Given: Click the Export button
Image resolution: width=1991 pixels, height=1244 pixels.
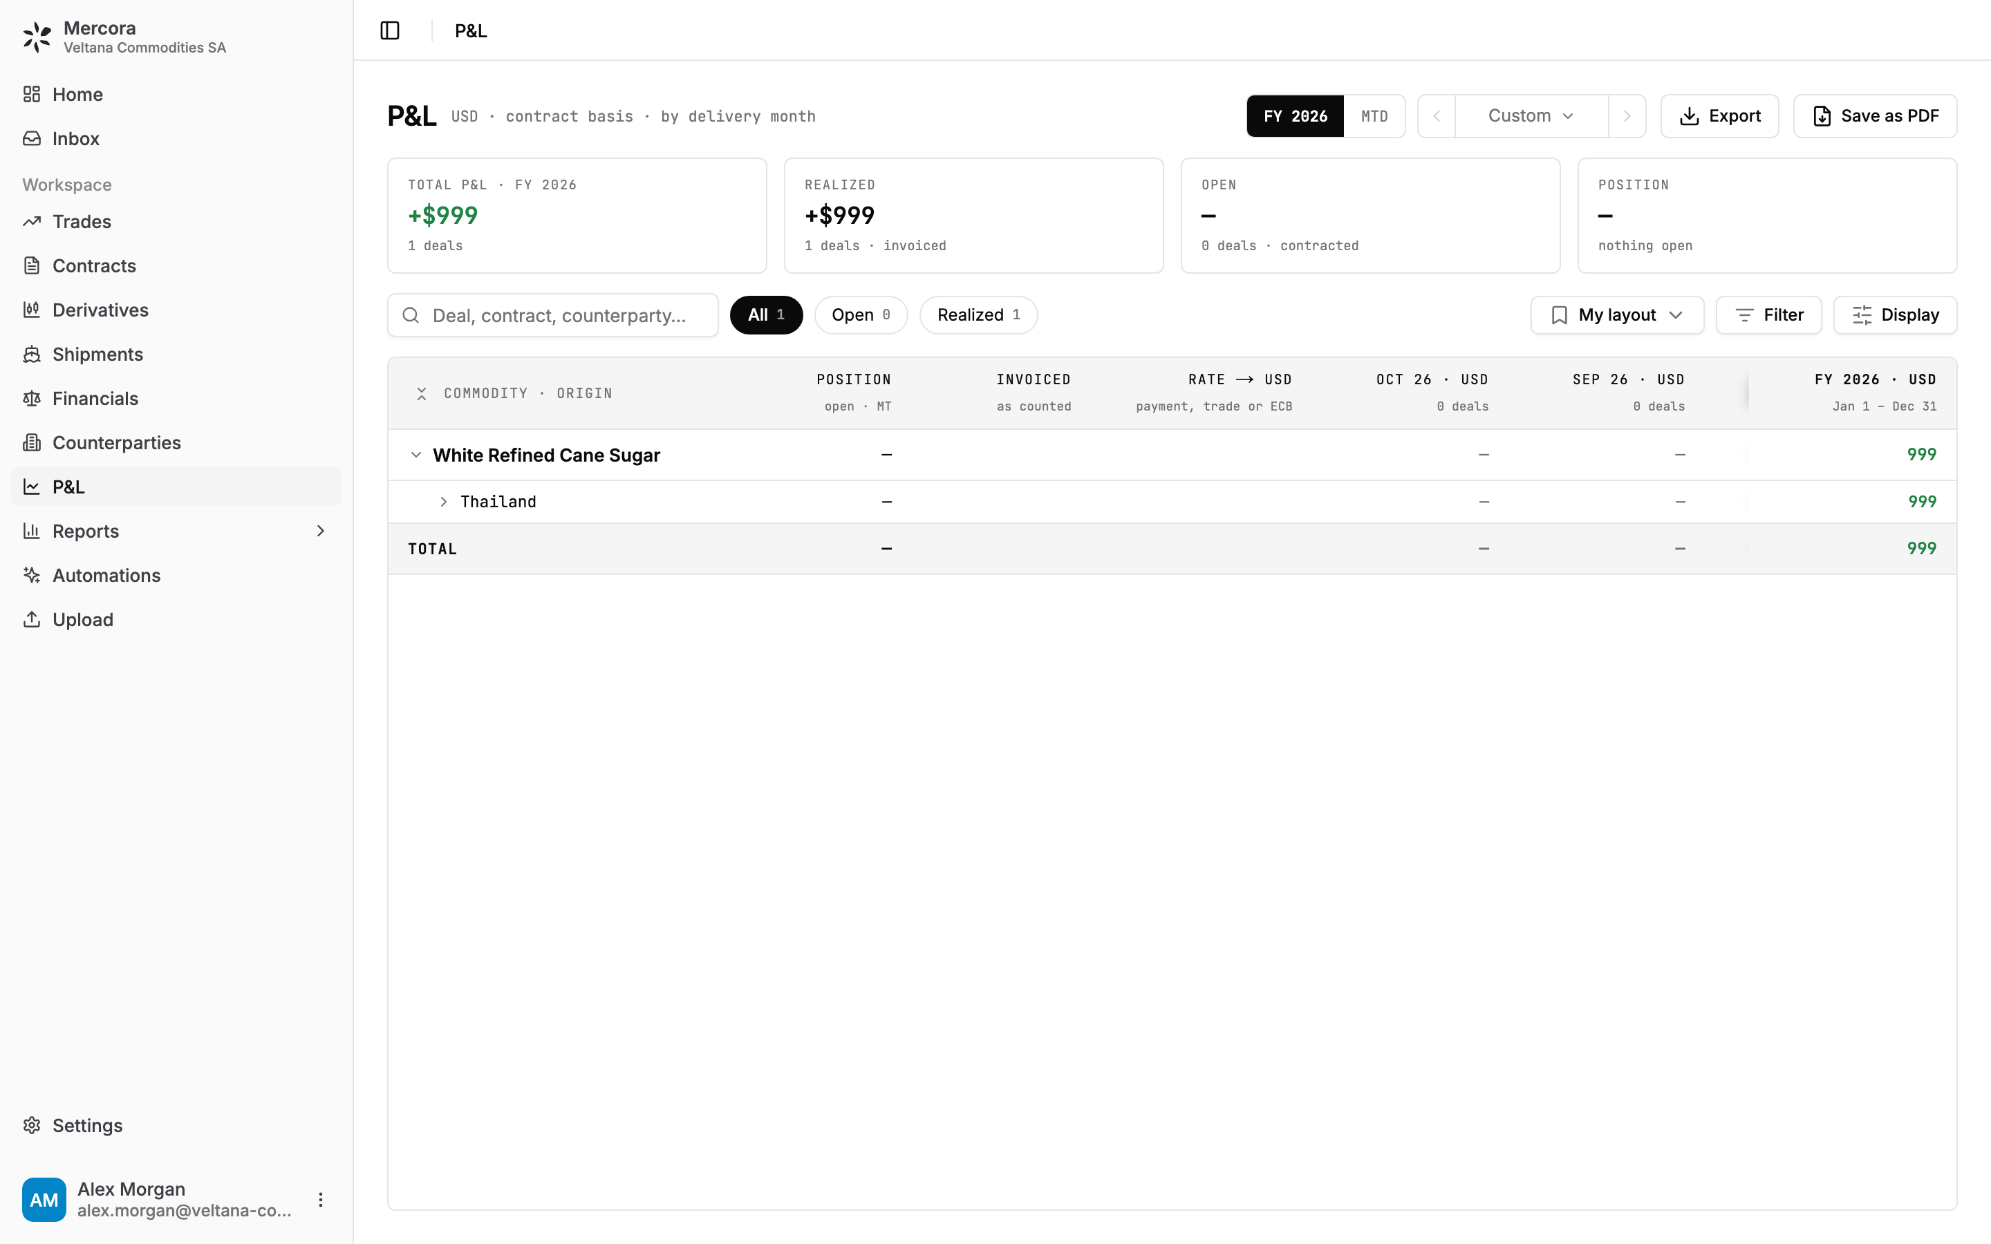Looking at the screenshot, I should click(1719, 116).
